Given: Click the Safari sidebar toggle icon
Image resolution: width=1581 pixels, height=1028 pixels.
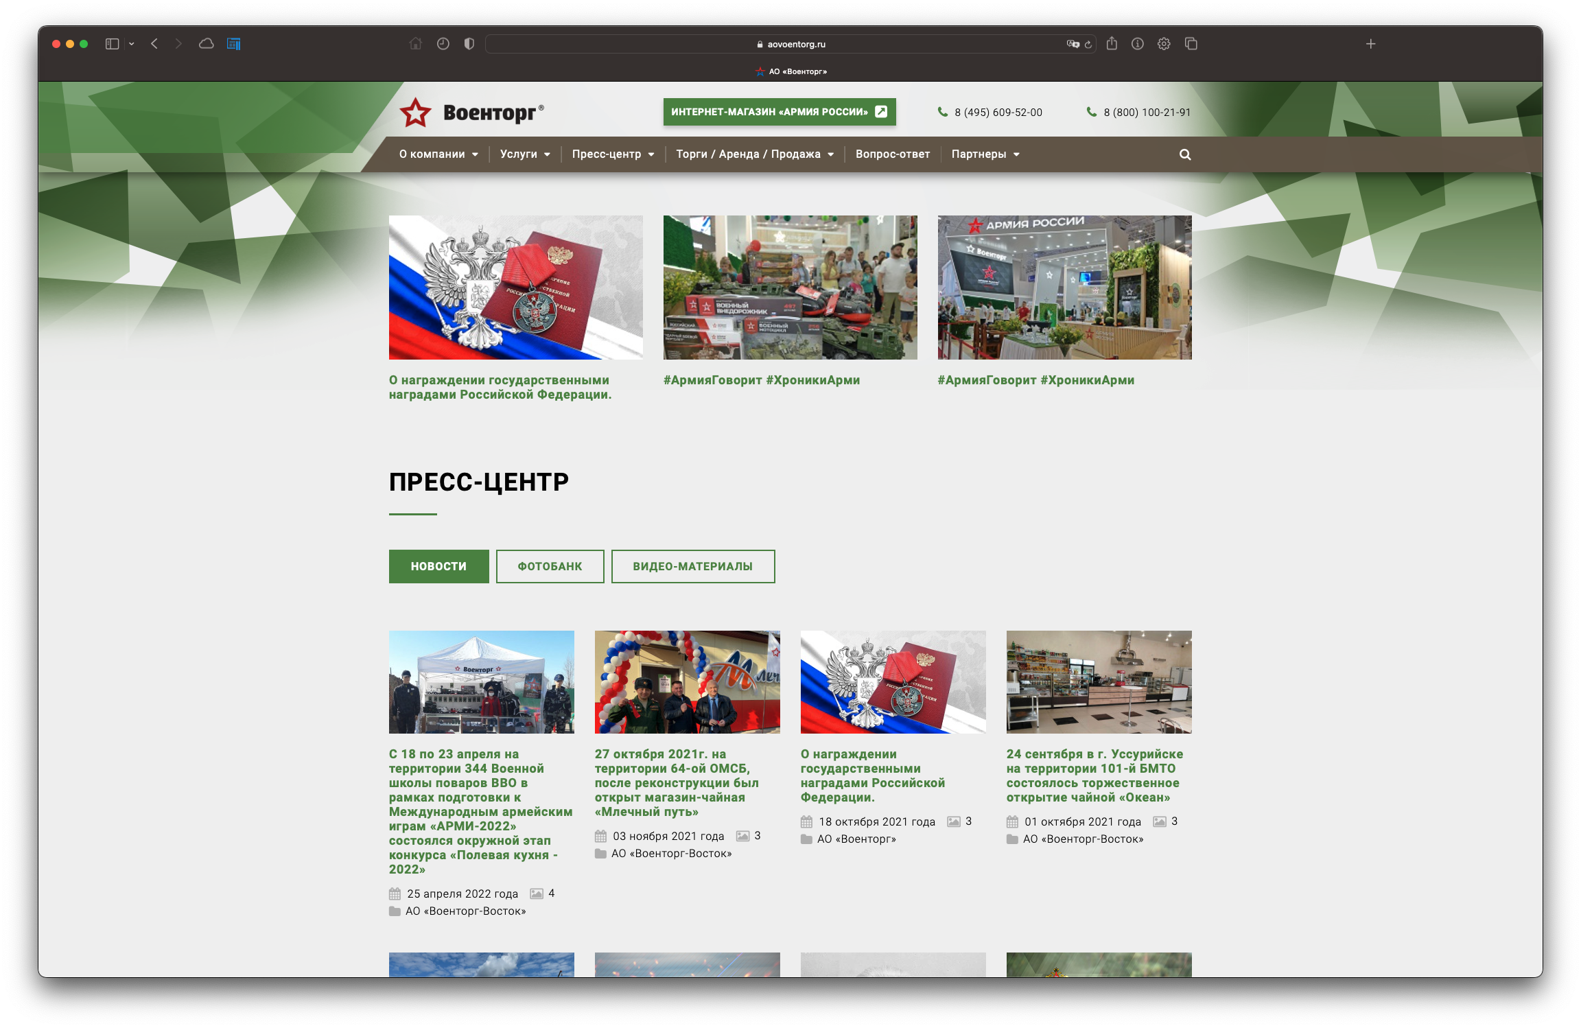Looking at the screenshot, I should [x=112, y=44].
